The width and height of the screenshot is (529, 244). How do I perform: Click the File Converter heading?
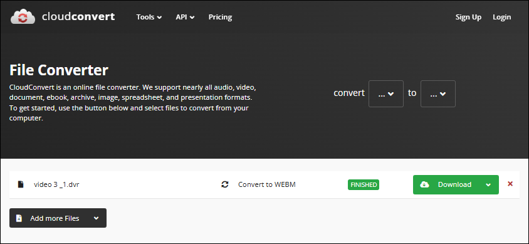click(x=59, y=70)
